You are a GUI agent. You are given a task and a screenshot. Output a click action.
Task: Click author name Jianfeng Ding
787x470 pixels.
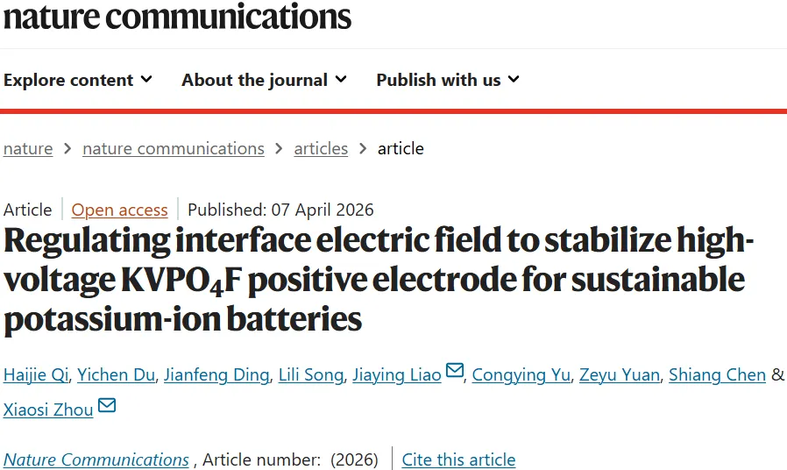click(217, 375)
